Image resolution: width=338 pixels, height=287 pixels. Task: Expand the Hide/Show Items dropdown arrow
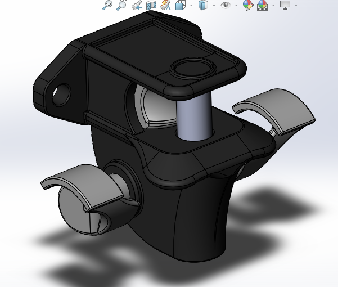(x=236, y=5)
